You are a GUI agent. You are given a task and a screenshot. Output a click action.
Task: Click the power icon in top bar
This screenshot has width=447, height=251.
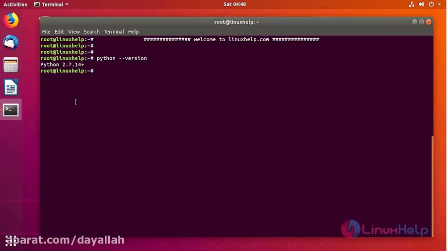[431, 4]
